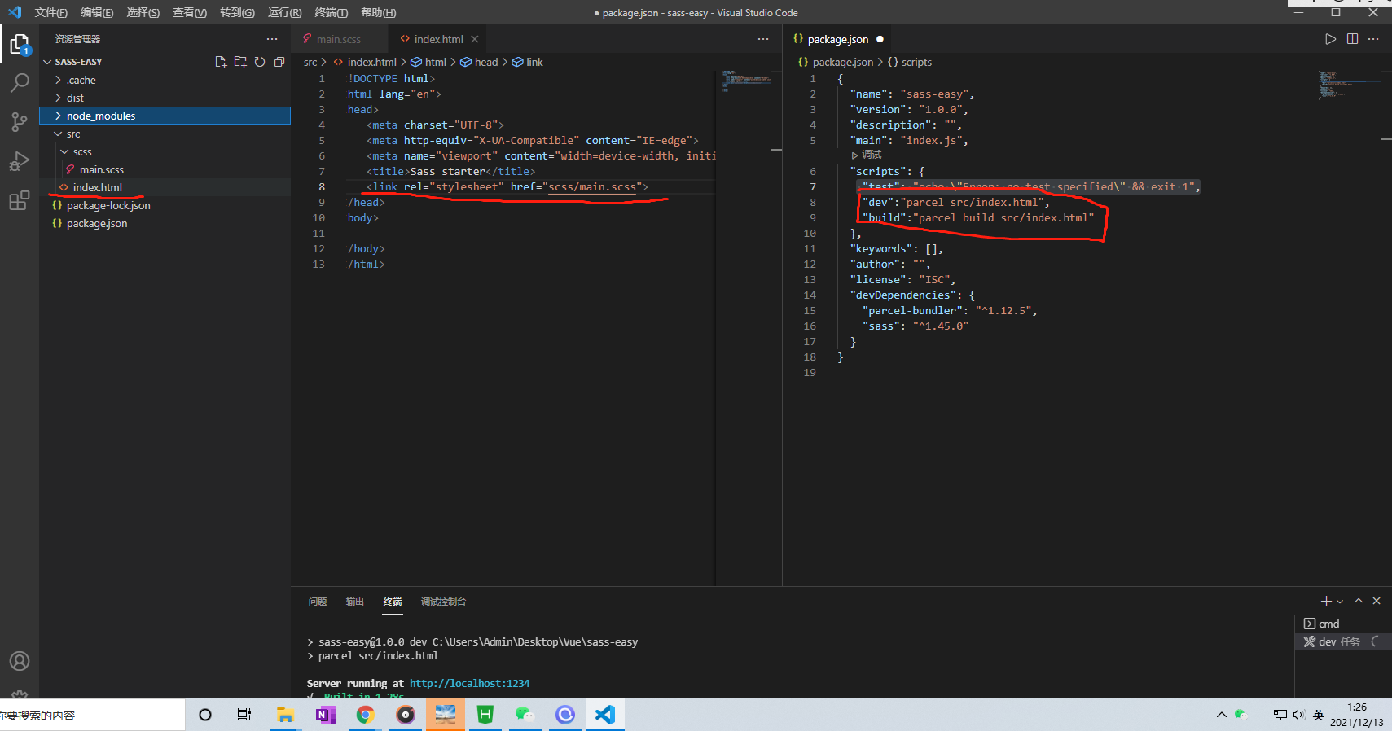Close the bottom terminal panel
Screen dimensions: 1392x731
coord(1377,601)
